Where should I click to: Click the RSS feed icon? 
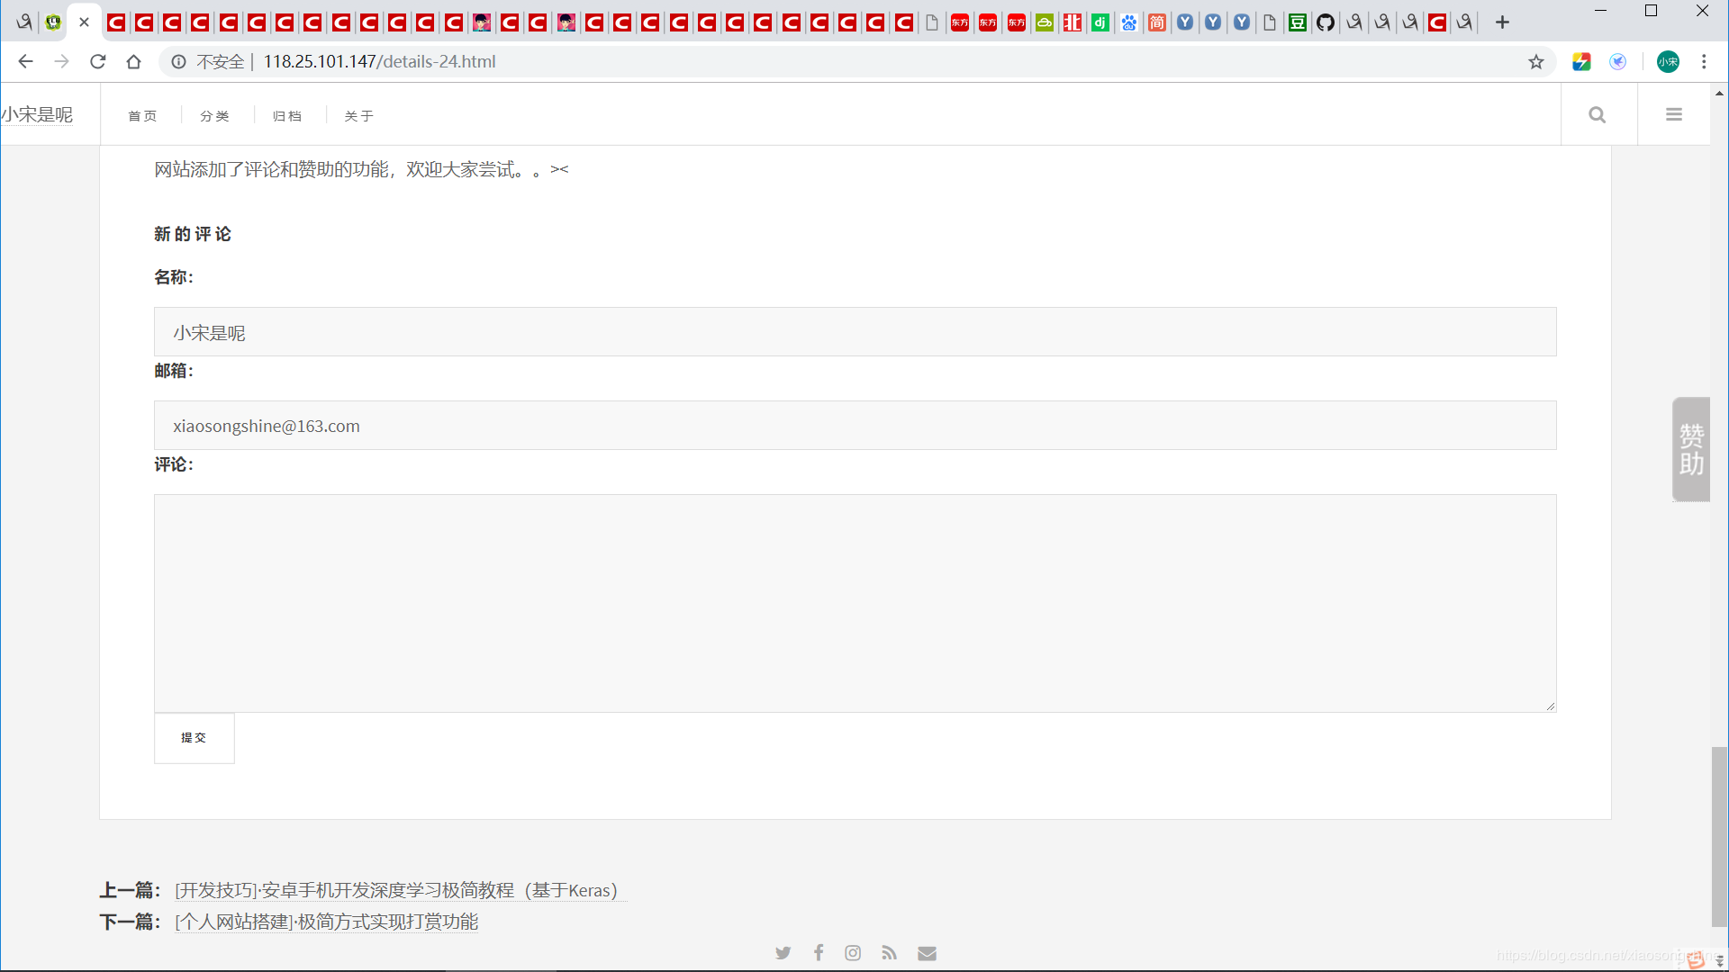(x=890, y=953)
